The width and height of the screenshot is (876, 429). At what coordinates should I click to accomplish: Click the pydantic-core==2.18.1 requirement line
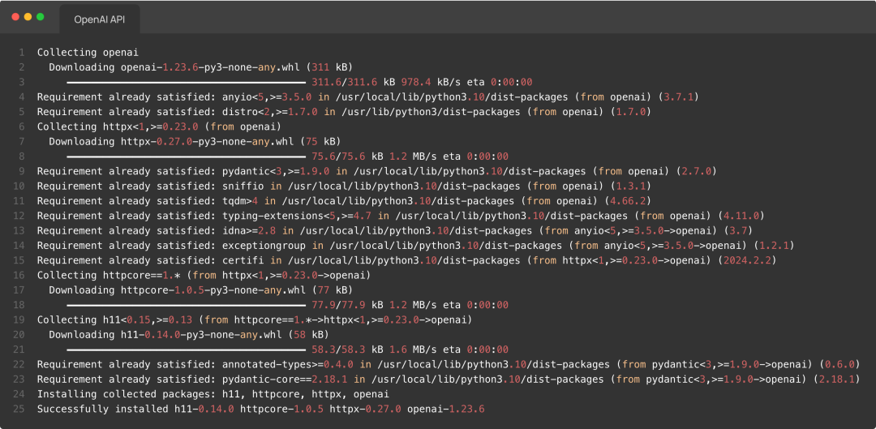(449, 380)
